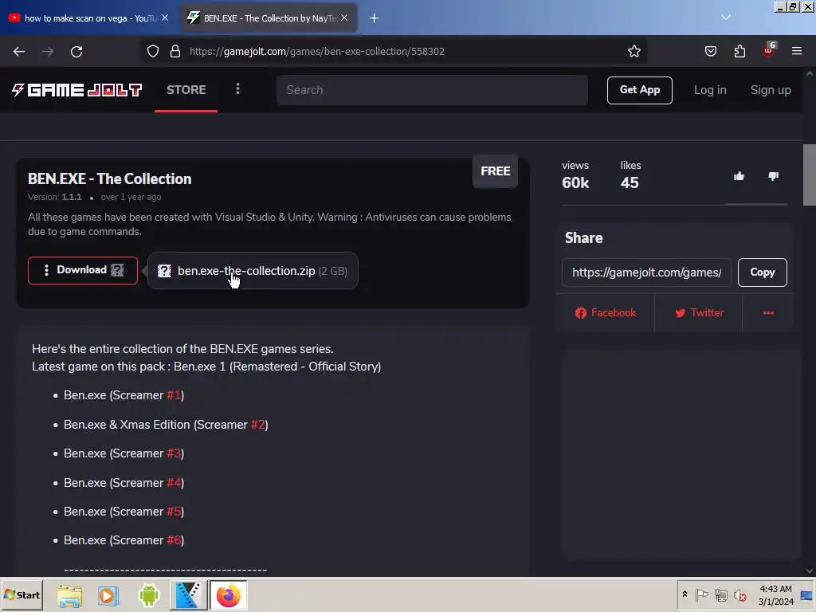Open the Firefox extensions puzzle icon
Image resolution: width=816 pixels, height=612 pixels.
tap(739, 52)
